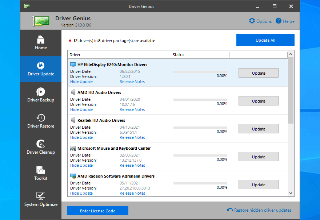Click Enter License Code
This screenshot has height=220, width=320.
(97, 211)
